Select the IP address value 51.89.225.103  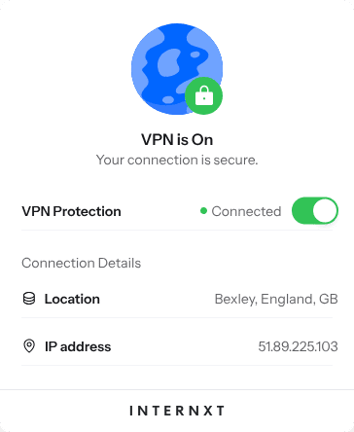298,346
